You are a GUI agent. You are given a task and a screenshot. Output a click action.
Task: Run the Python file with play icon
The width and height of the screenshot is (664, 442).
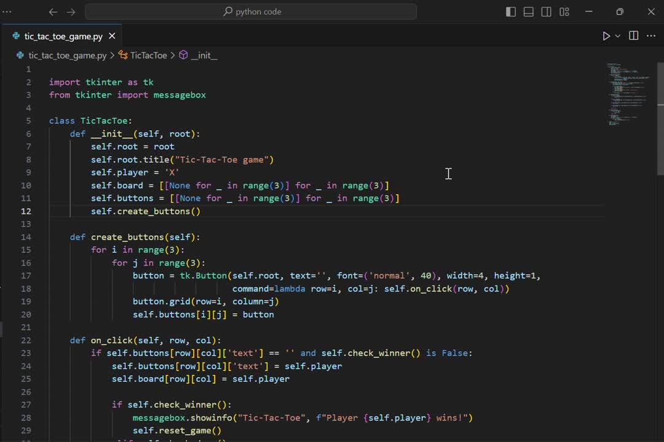(x=606, y=36)
